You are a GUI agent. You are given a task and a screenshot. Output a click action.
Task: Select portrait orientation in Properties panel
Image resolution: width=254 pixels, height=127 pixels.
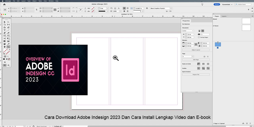coord(199,31)
